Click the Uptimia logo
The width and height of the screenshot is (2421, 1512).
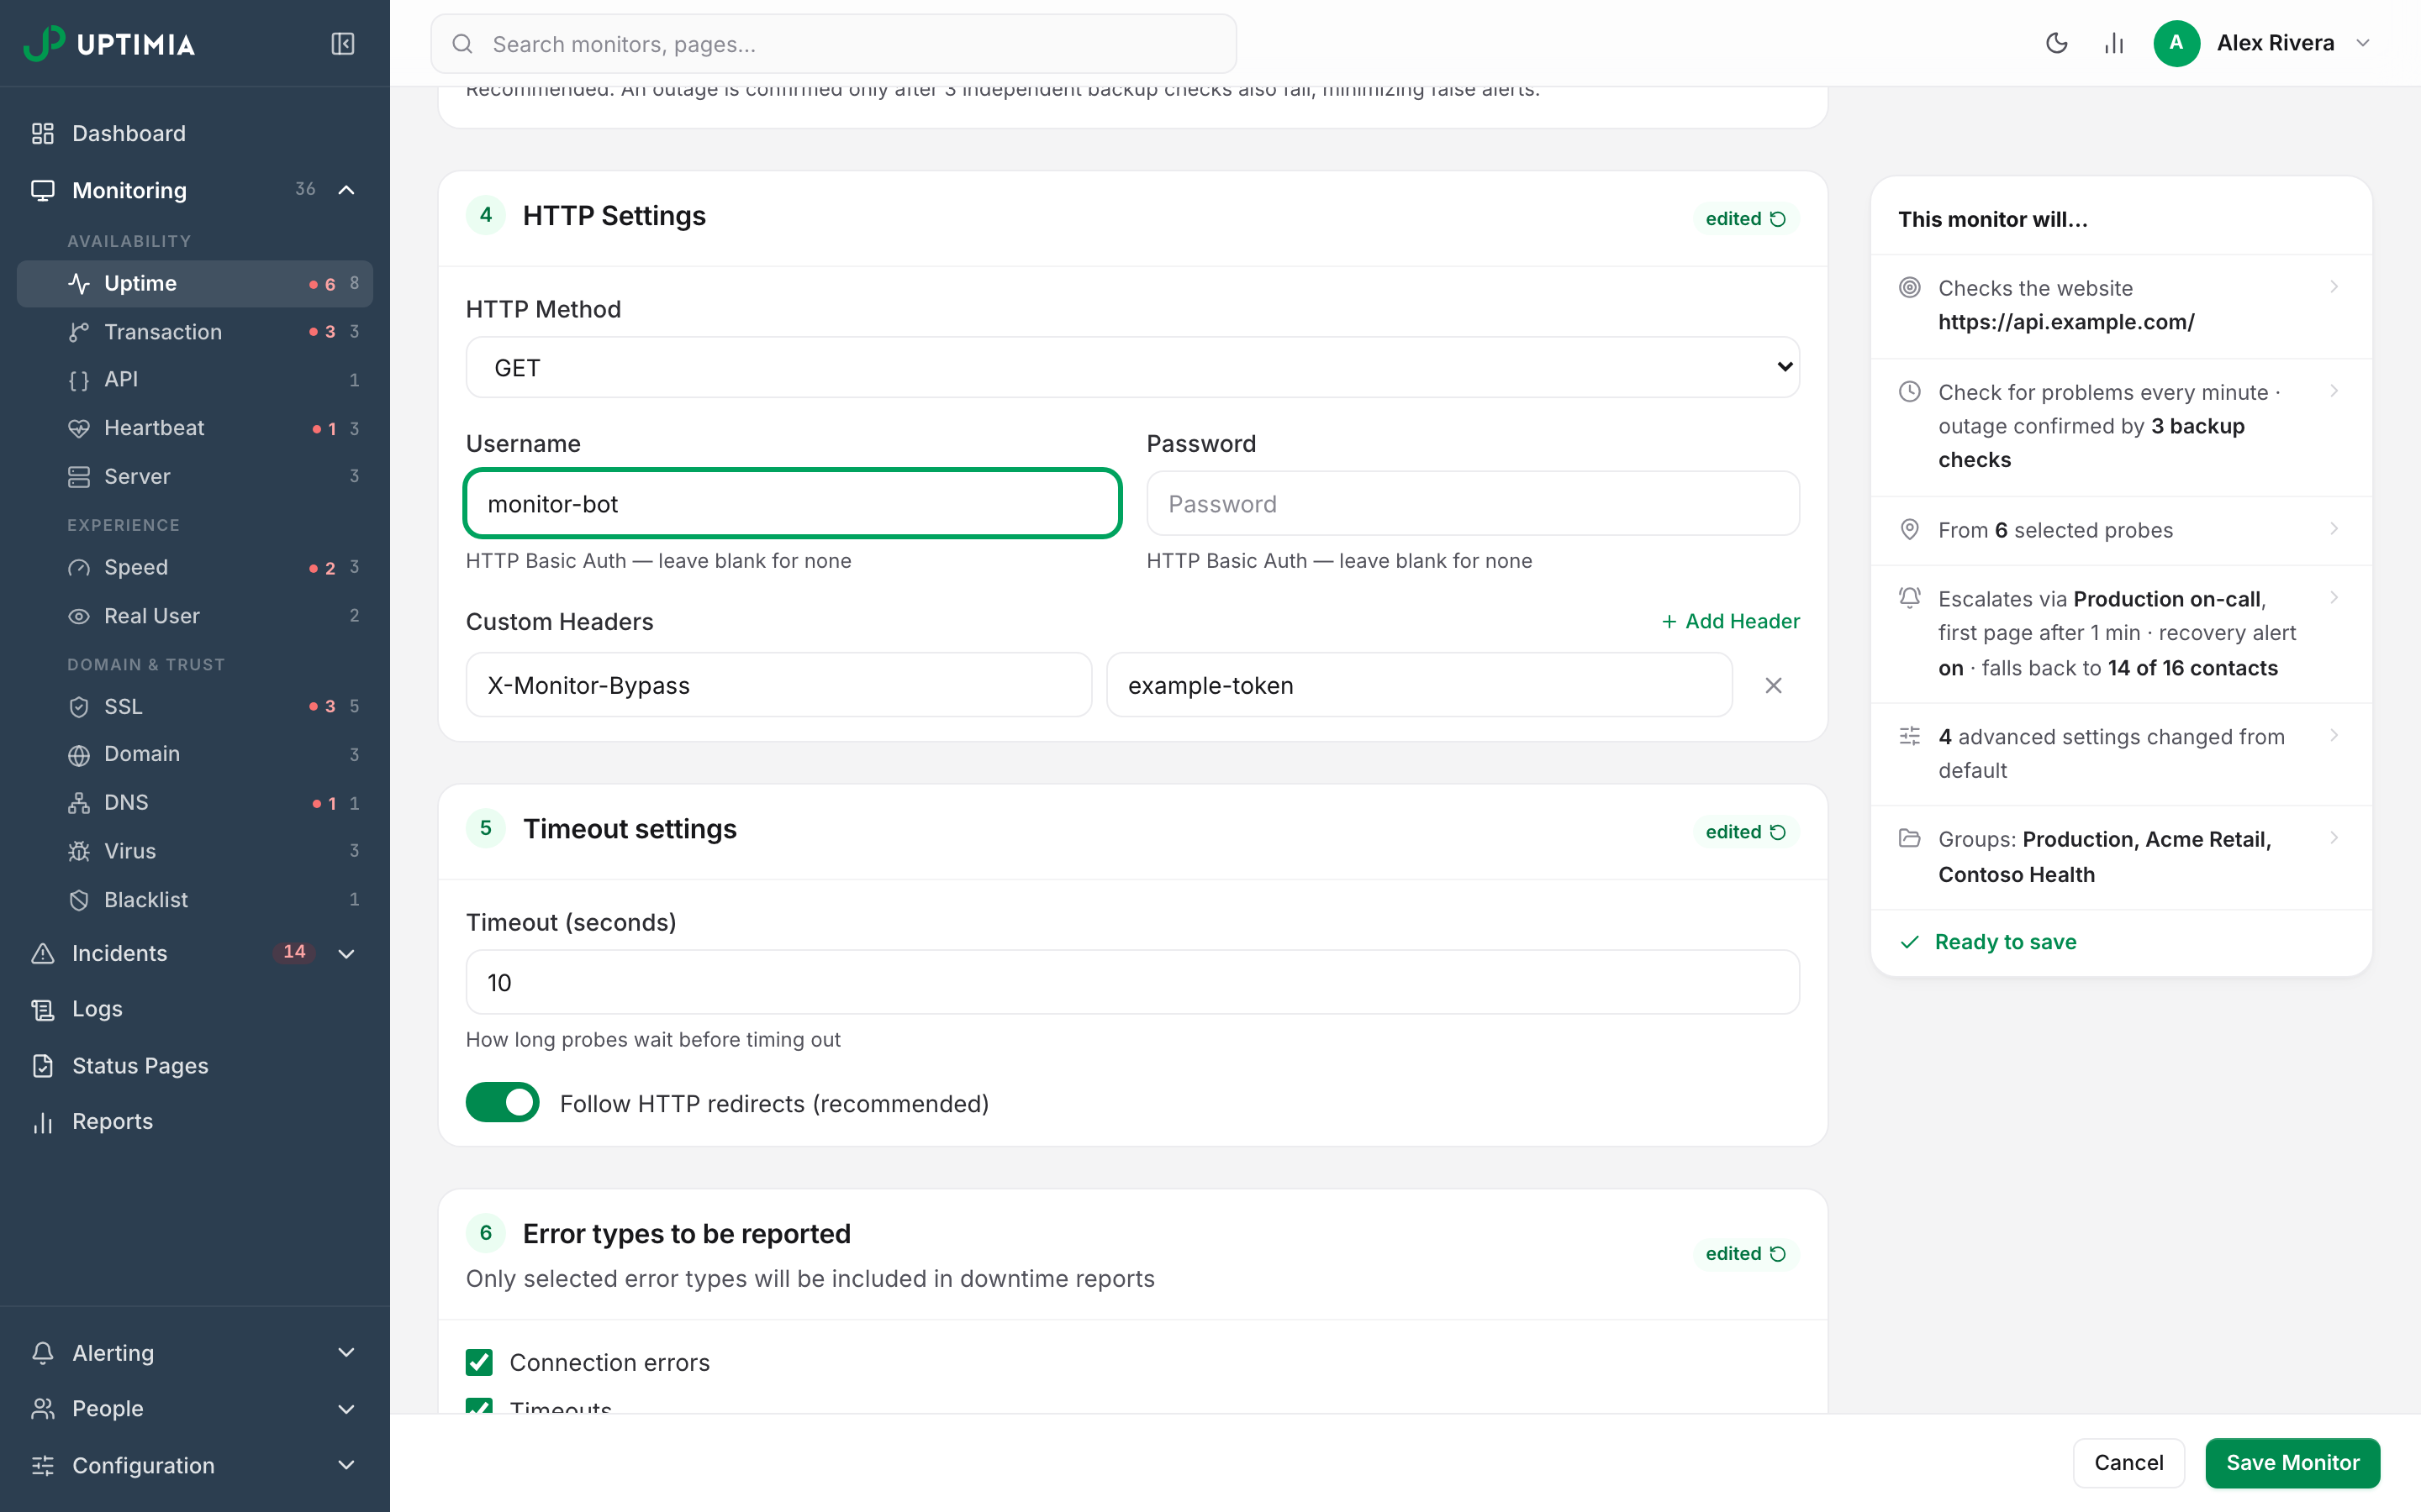coord(110,43)
